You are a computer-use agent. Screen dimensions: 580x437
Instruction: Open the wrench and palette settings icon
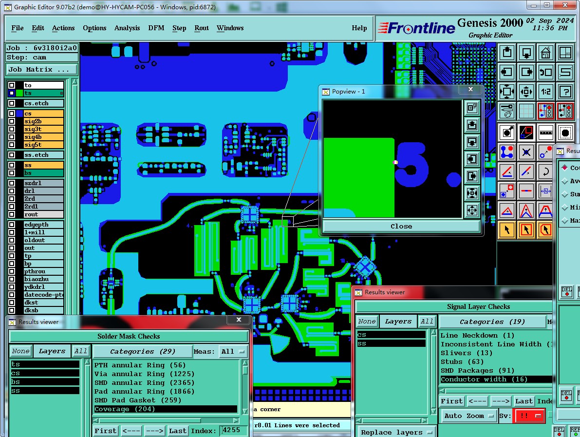click(507, 111)
